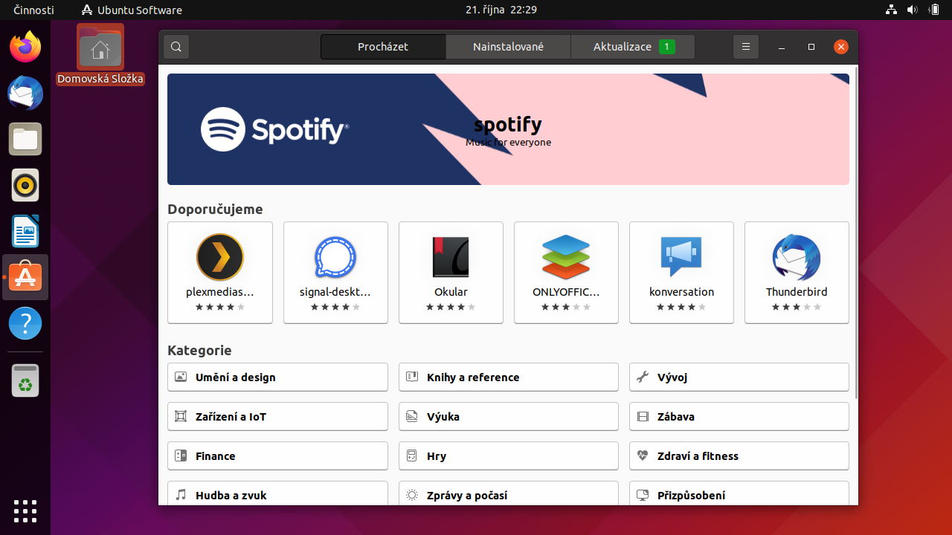The width and height of the screenshot is (952, 535).
Task: Open the application menu via hamburger icon
Action: tap(746, 46)
